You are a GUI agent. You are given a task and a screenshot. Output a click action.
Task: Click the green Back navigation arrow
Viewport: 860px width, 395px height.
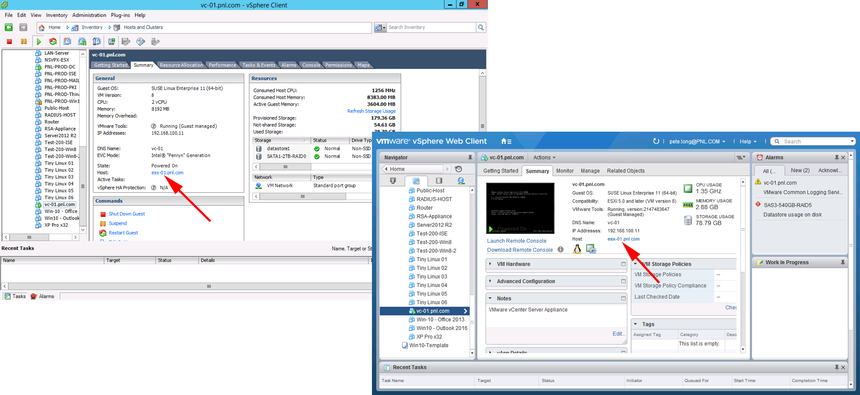(9, 28)
